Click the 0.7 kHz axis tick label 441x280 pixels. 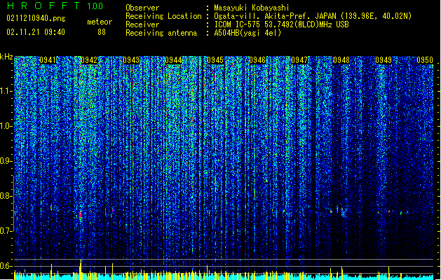[6, 231]
